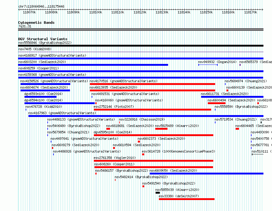Screen dimensions: 272x211
Task: Select the red nsv6600494 variant bar
Action: point(217,103)
